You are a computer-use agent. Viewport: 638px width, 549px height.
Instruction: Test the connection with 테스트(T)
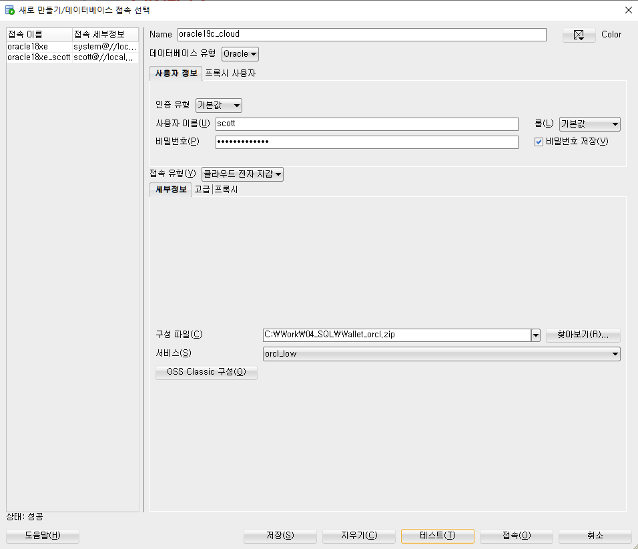[437, 536]
